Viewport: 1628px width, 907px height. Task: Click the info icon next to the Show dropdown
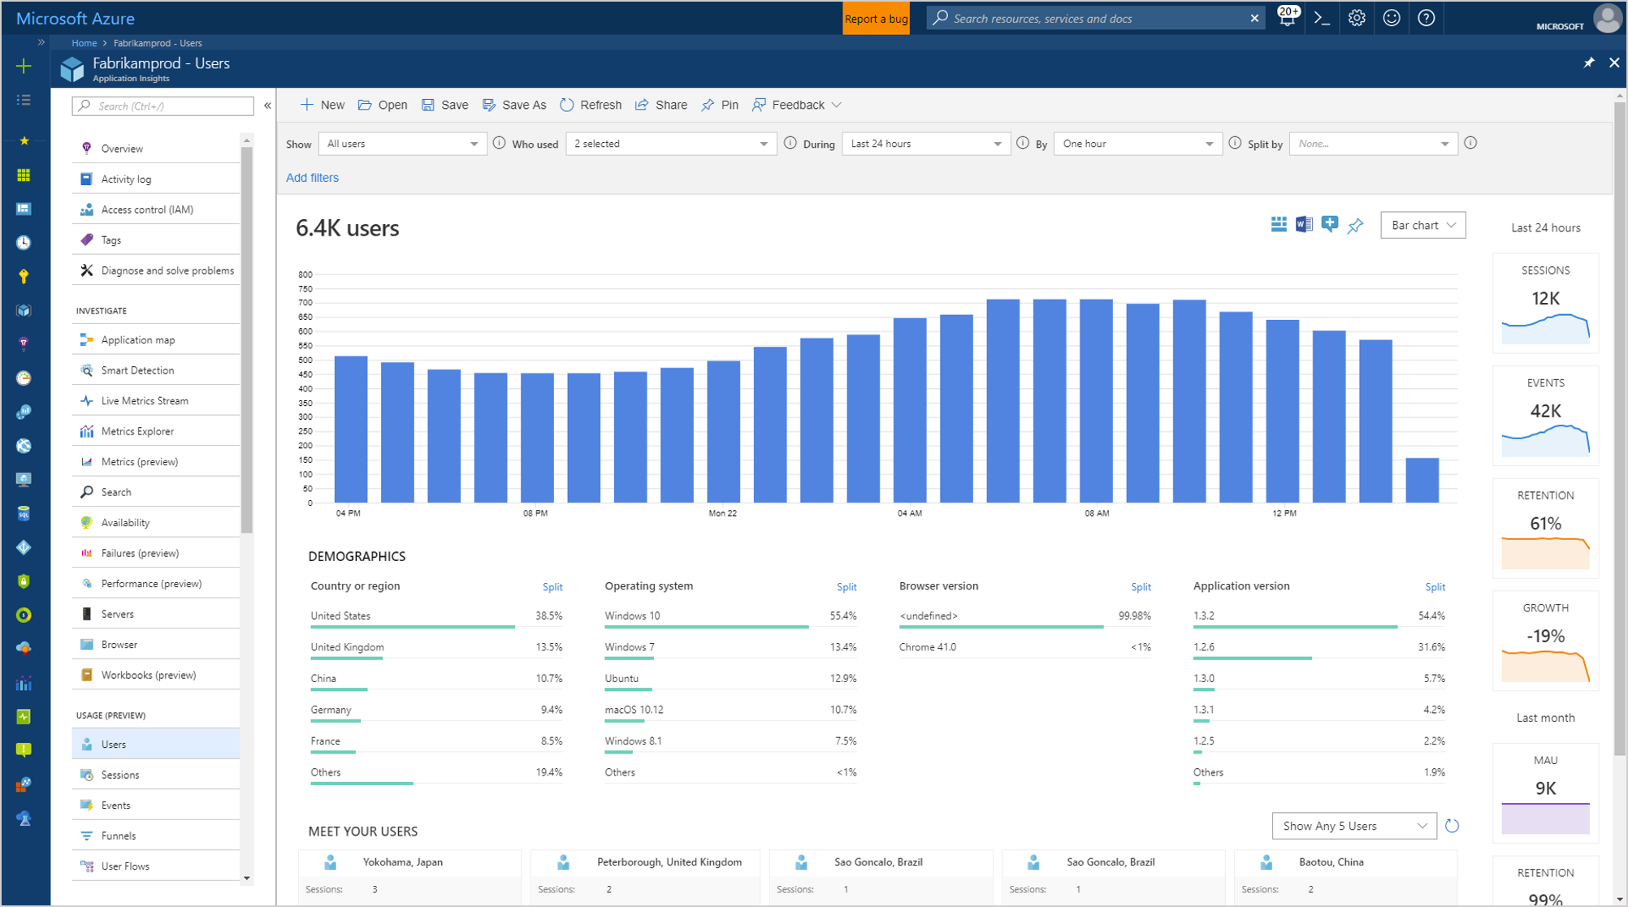click(x=499, y=143)
